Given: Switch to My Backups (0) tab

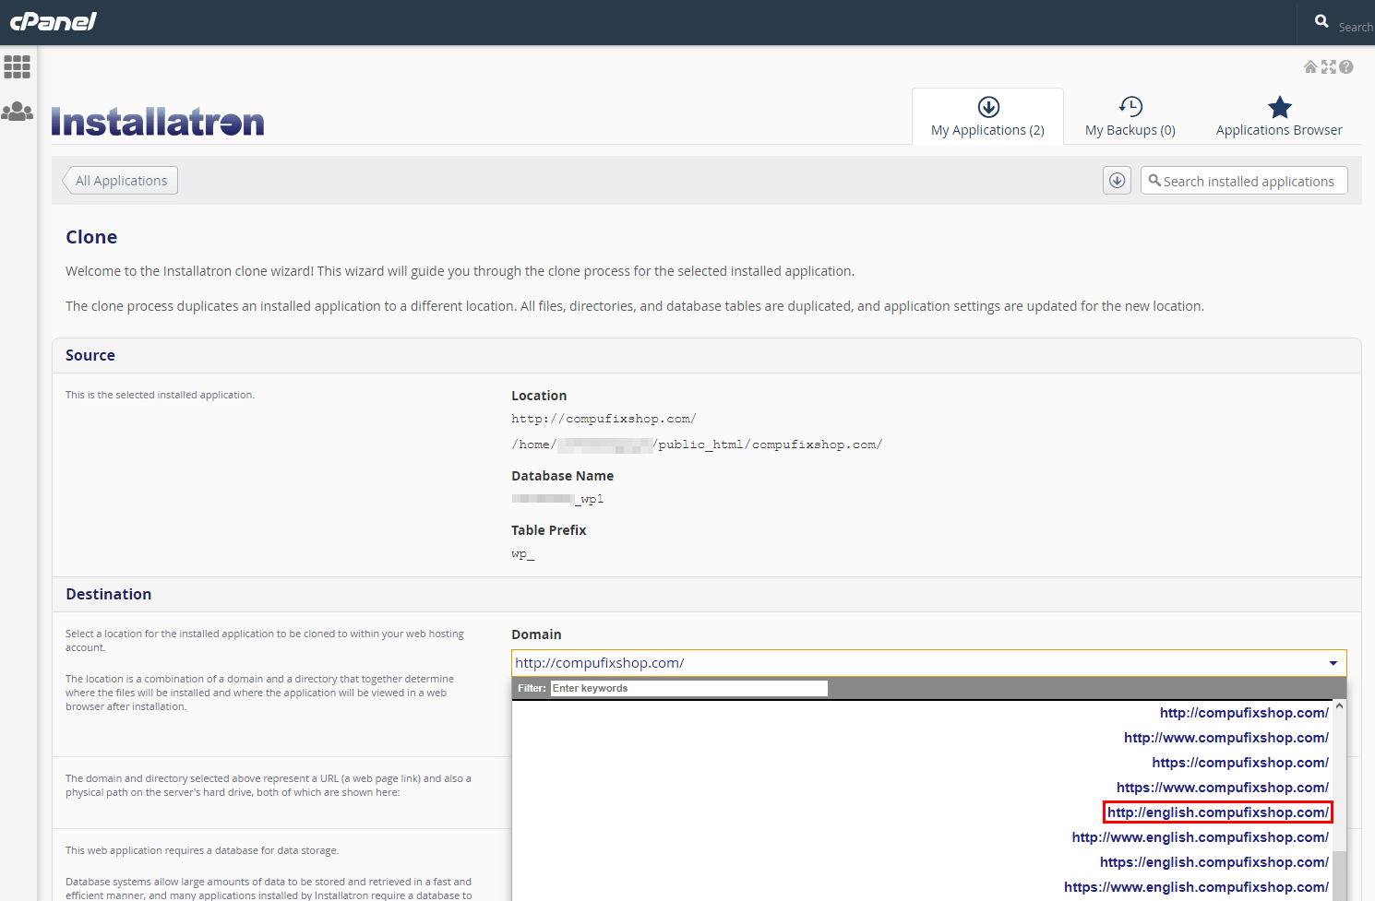Looking at the screenshot, I should 1130,116.
